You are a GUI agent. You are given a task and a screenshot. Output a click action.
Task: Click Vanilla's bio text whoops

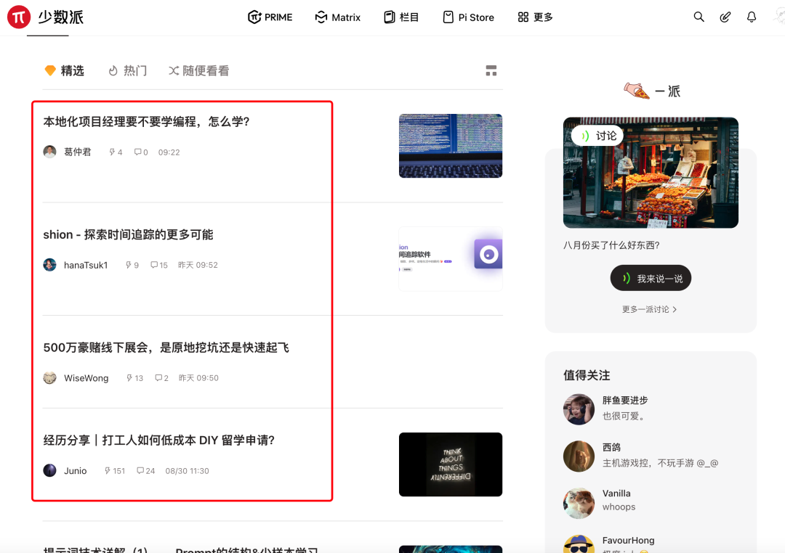point(619,507)
